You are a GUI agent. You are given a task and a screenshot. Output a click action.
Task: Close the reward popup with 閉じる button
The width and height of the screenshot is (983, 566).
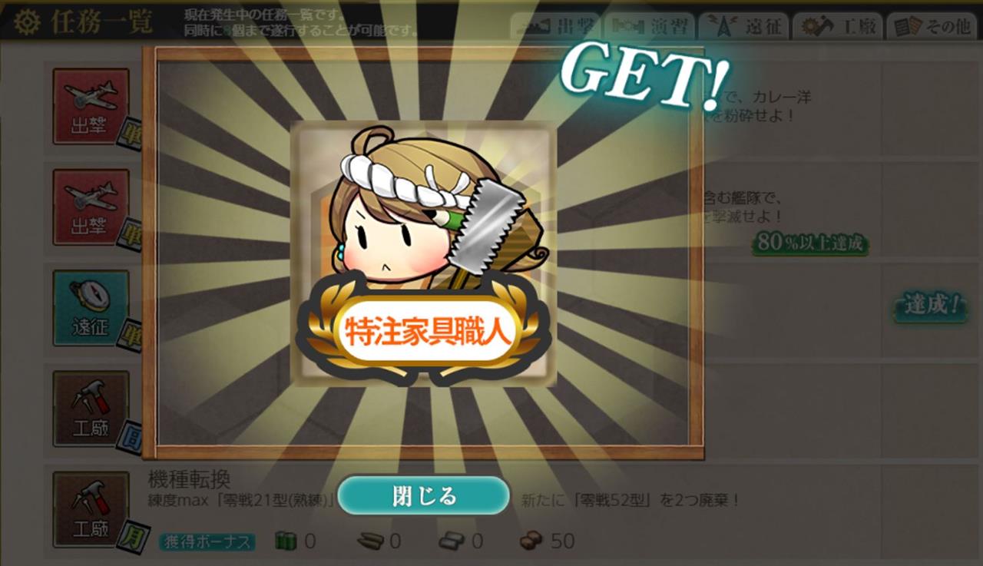point(424,496)
